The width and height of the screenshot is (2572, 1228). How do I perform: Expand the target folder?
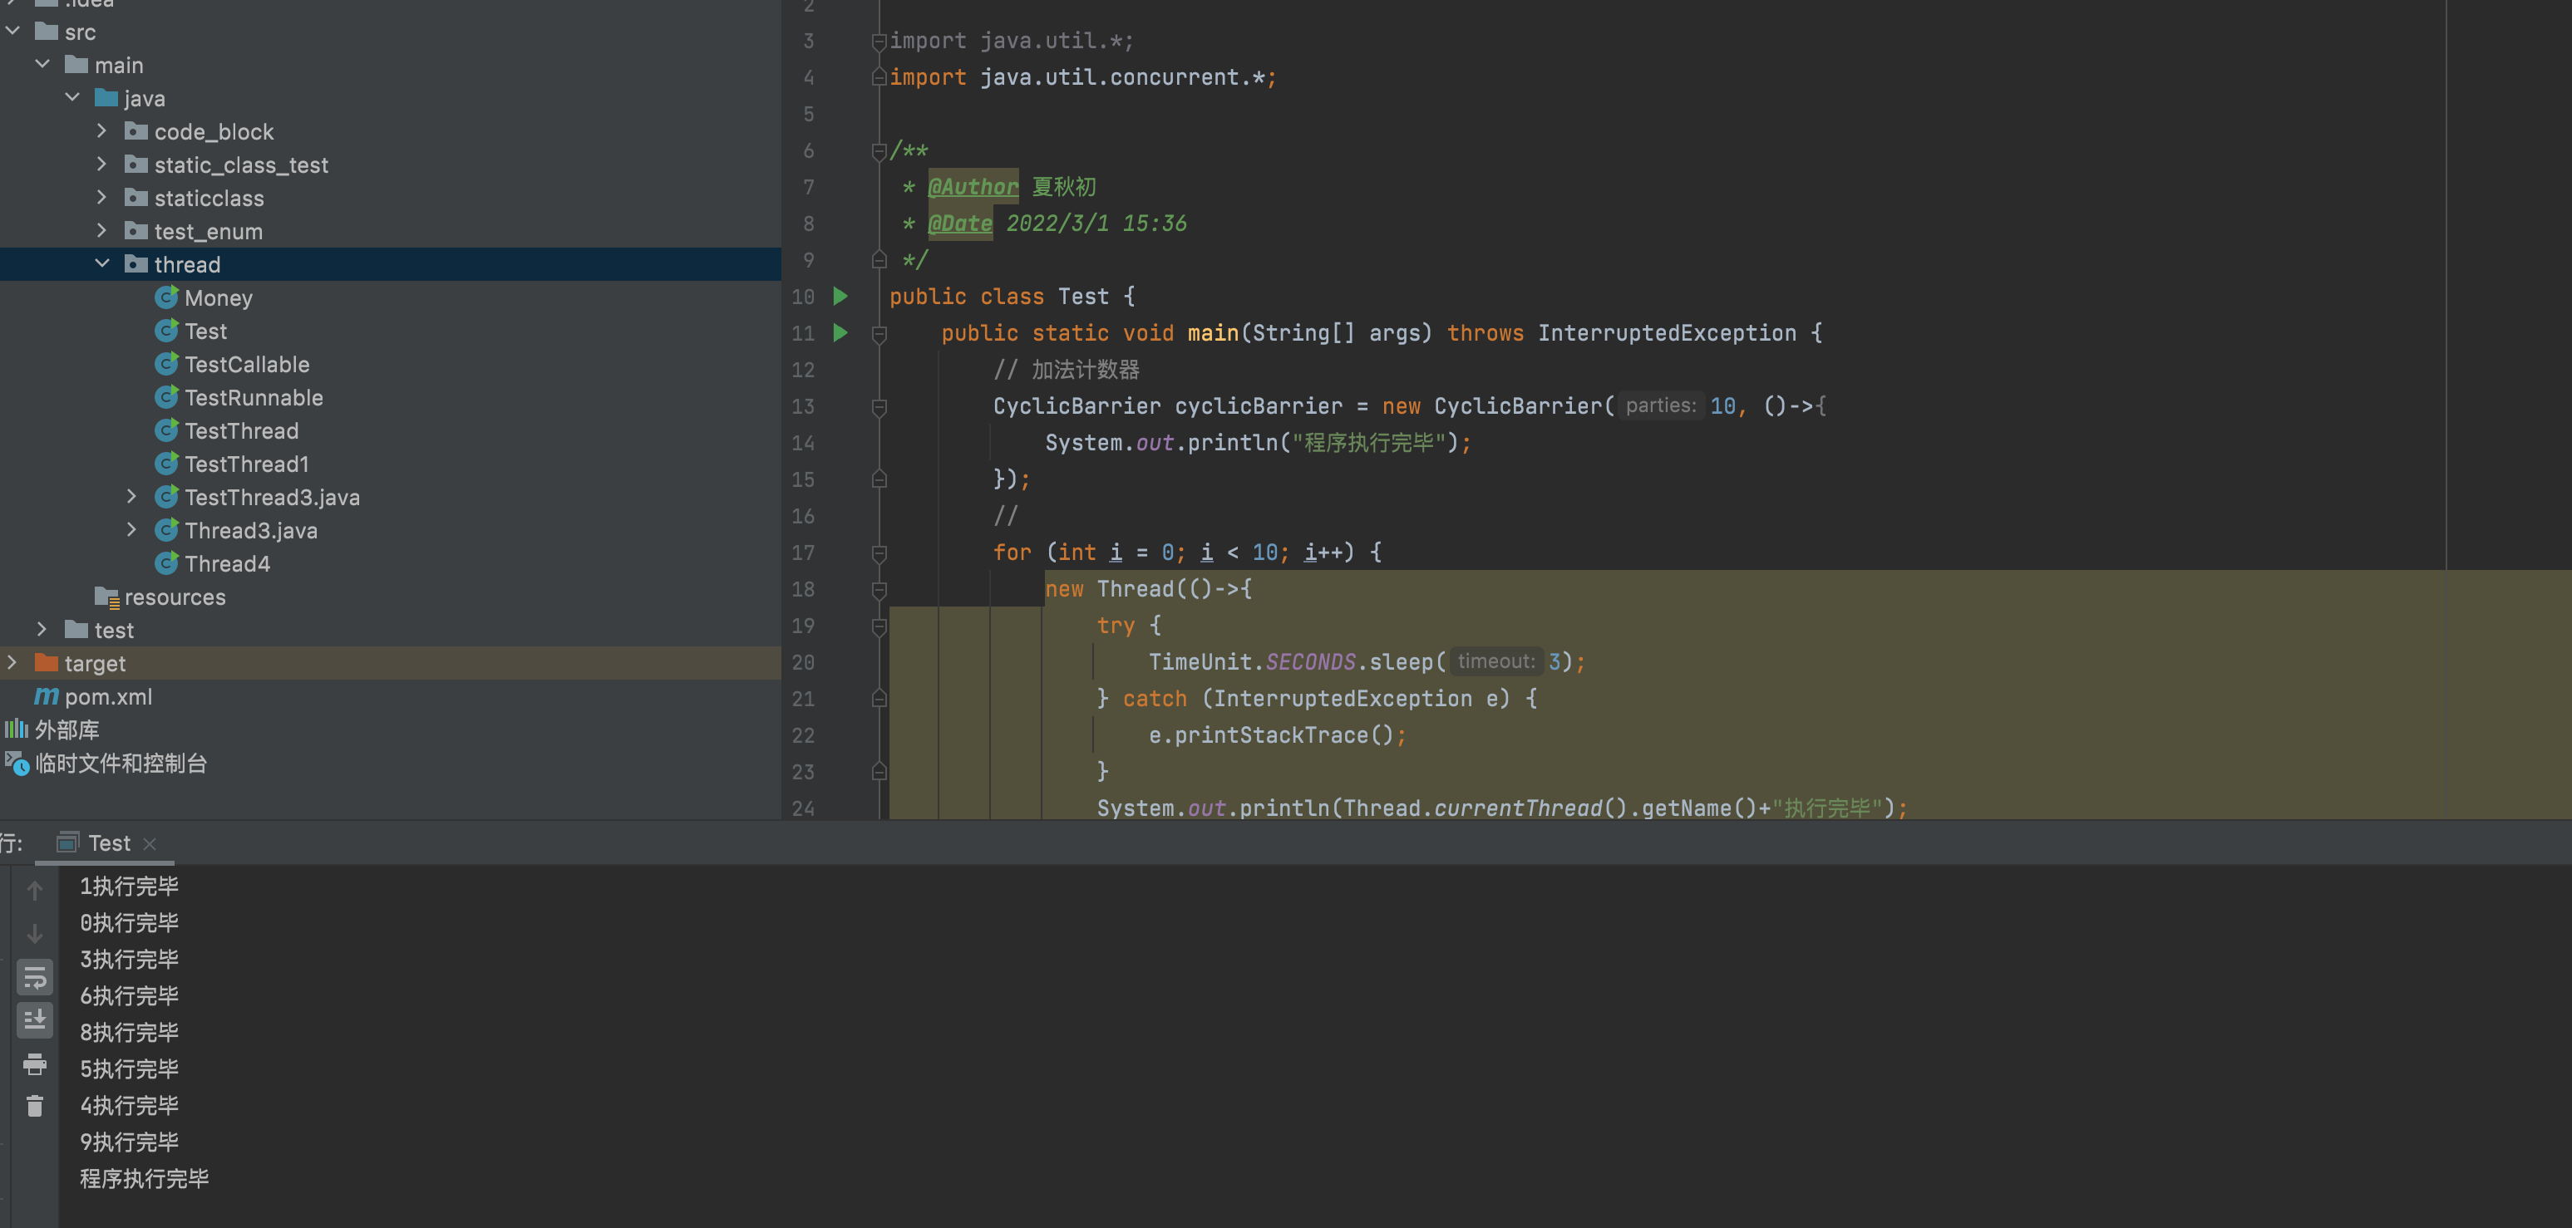point(12,663)
